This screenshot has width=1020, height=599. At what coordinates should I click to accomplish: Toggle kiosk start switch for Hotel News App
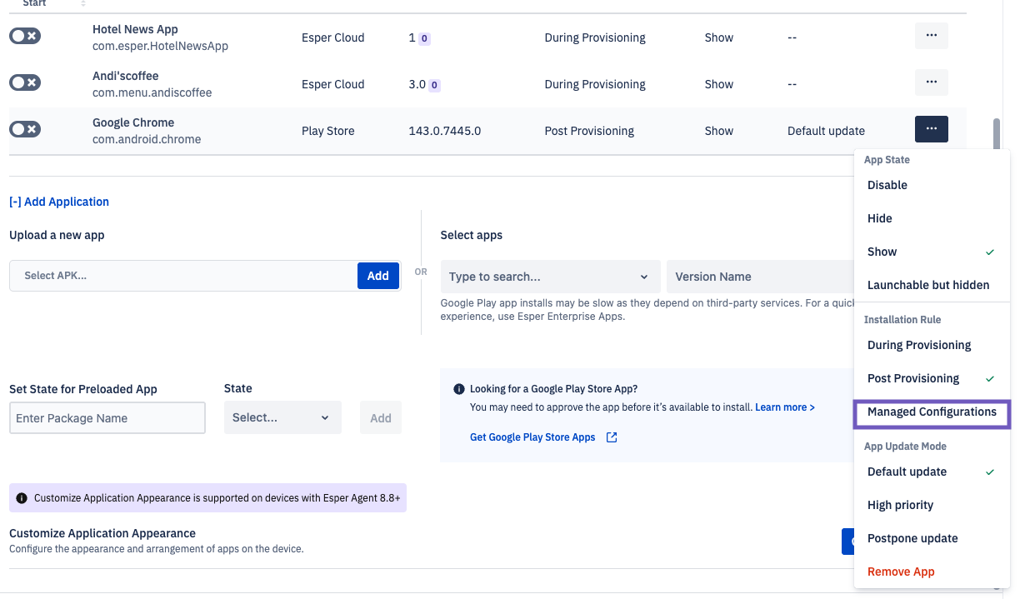[25, 36]
